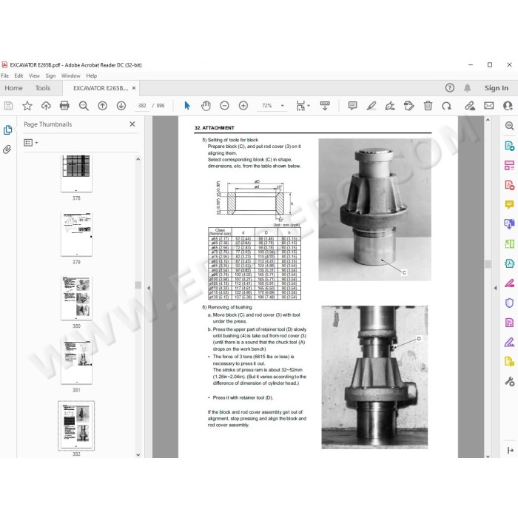Collapse the left navigation pane arrow
The width and height of the screenshot is (518, 518).
click(149, 288)
